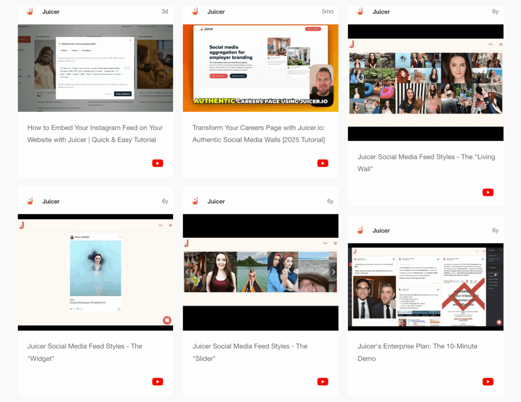Open 'The Slider' video title link
Image resolution: width=521 pixels, height=402 pixels.
[250, 352]
